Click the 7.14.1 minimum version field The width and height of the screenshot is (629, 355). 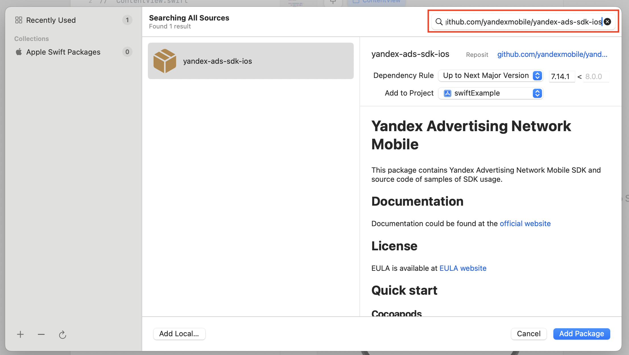[561, 77]
